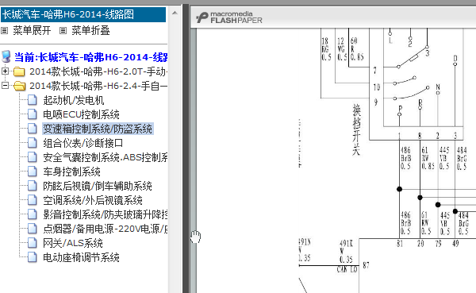
Task: Click the vertical splitter between tree and viewer
Action: point(186,148)
